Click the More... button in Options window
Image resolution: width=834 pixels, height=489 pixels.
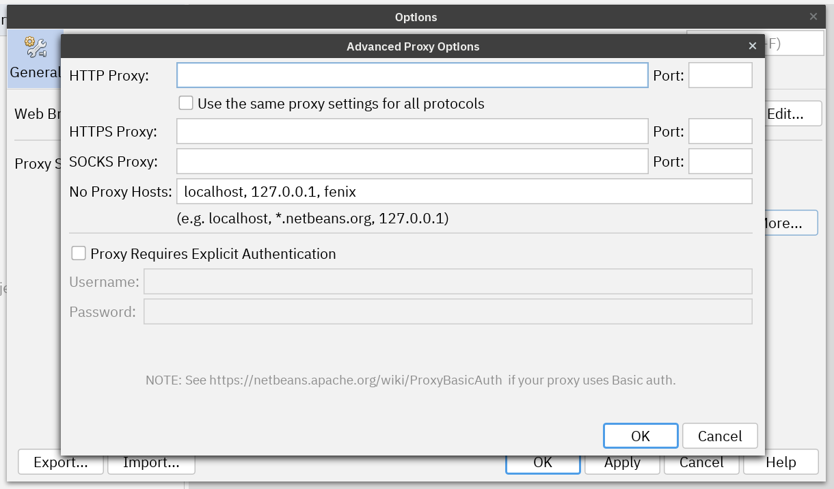791,223
